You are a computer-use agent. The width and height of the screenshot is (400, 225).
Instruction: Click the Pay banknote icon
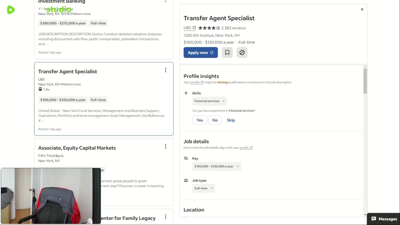[x=186, y=158]
